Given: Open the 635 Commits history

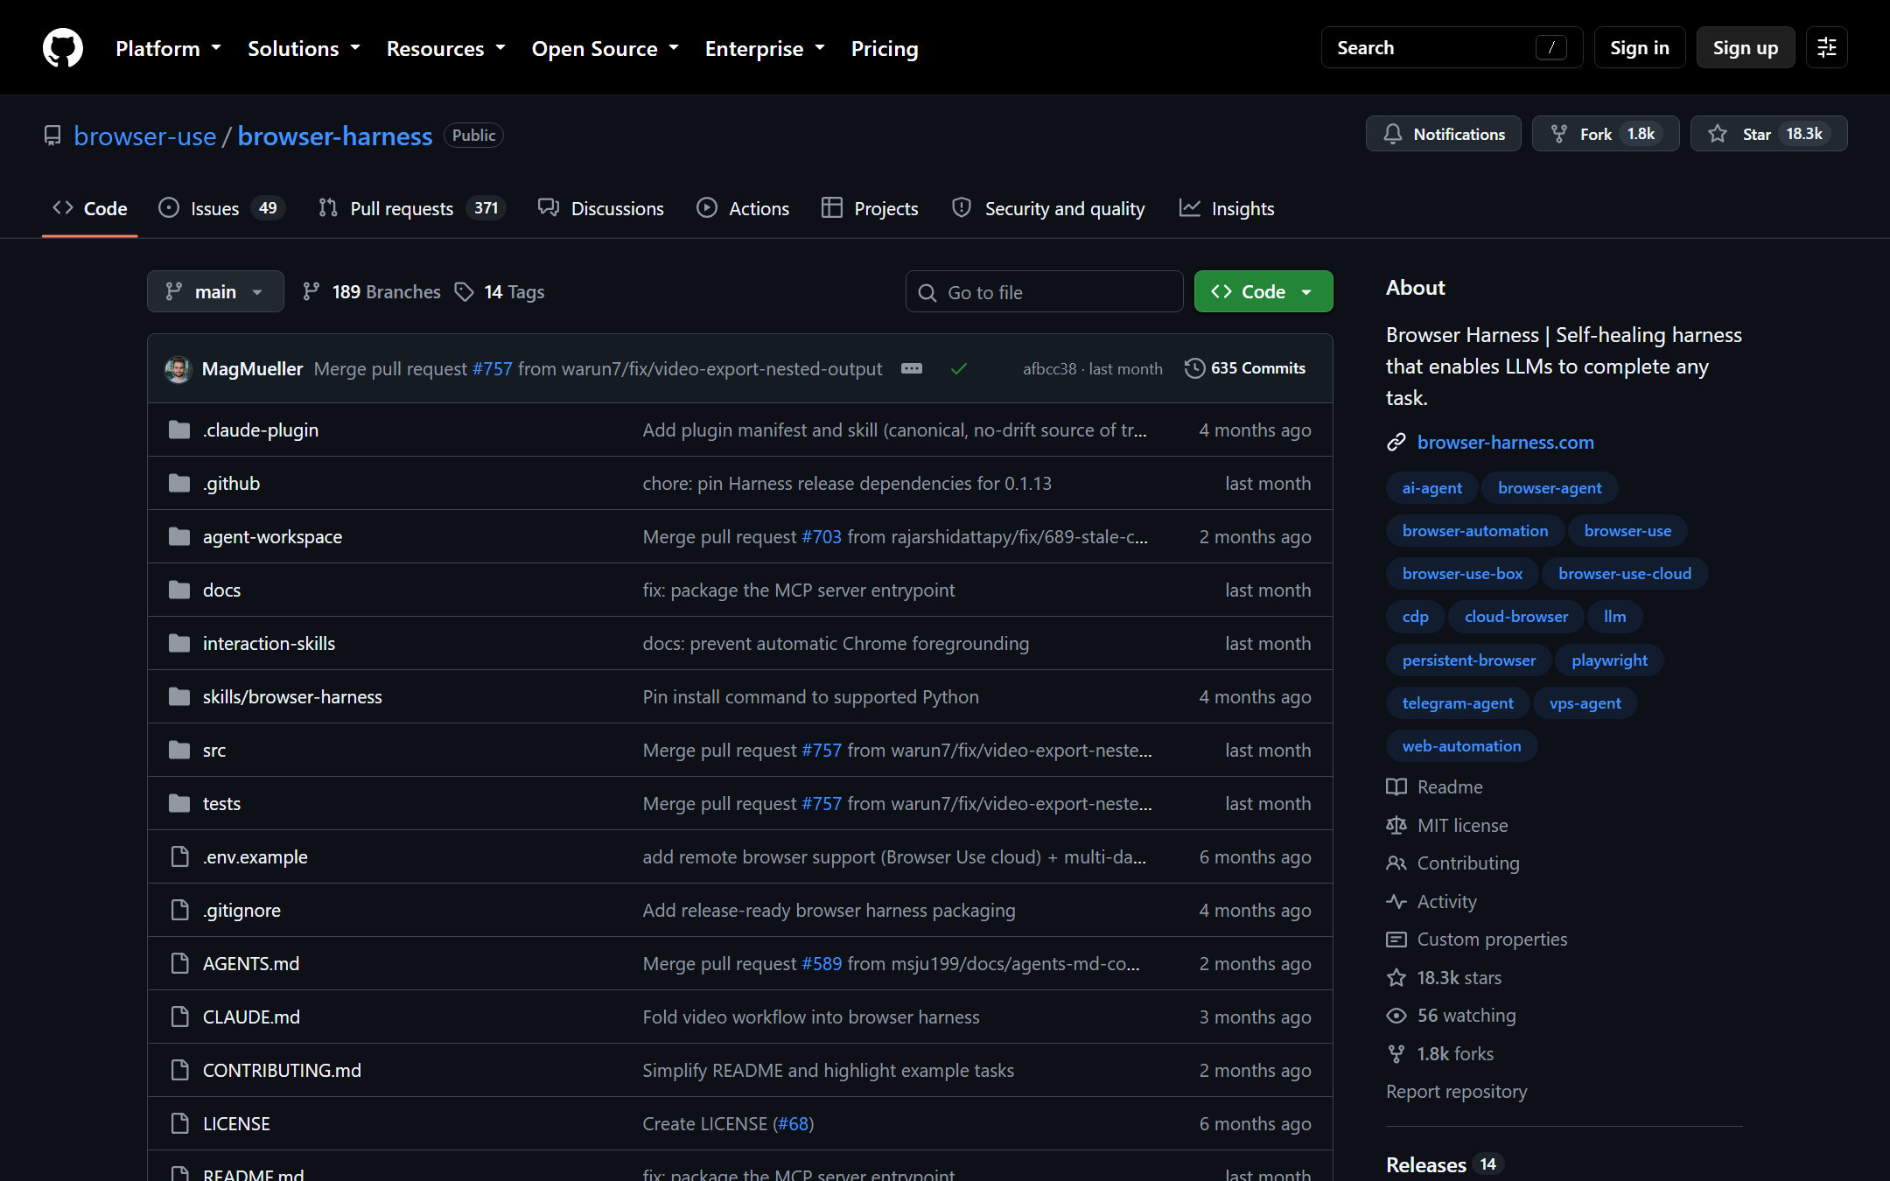Looking at the screenshot, I should 1245,368.
